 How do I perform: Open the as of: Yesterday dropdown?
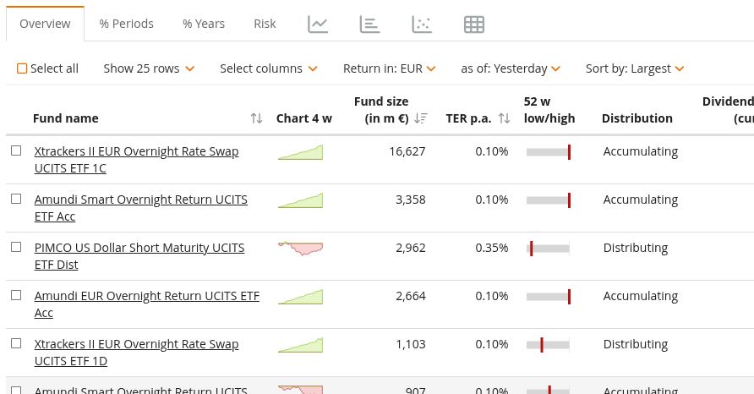[511, 68]
